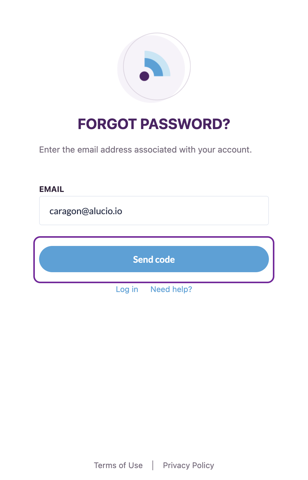Click the email address instruction text
Screen dimensions: 308x480
click(x=145, y=150)
